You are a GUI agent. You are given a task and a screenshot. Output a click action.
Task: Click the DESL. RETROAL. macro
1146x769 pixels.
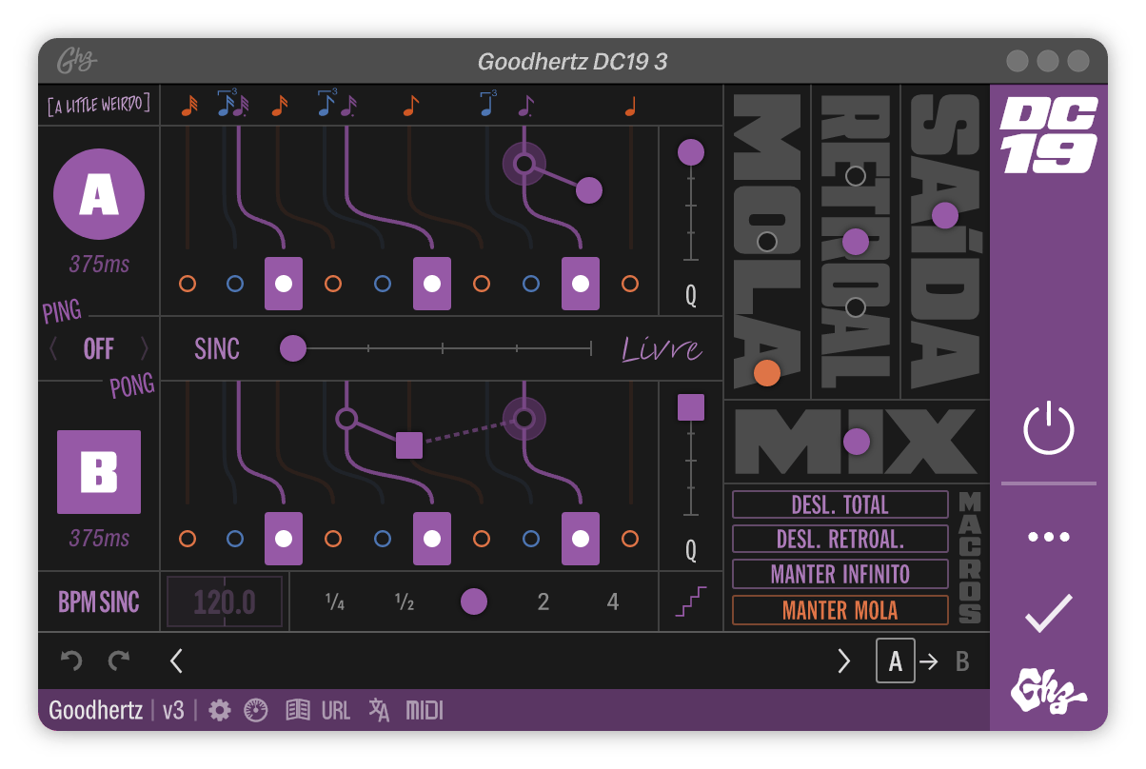click(840, 540)
